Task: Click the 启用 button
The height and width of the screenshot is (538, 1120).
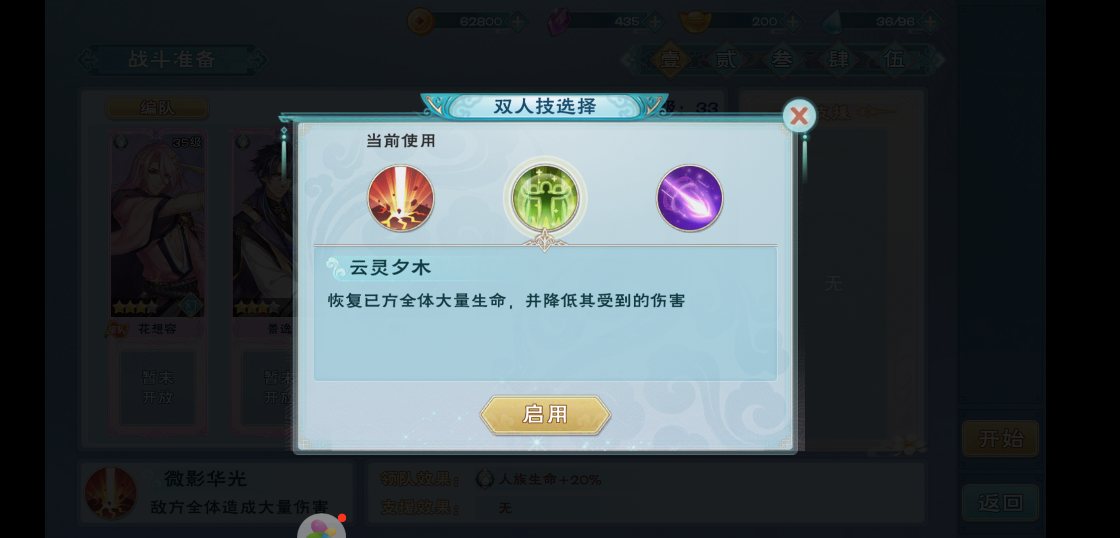Action: point(545,414)
